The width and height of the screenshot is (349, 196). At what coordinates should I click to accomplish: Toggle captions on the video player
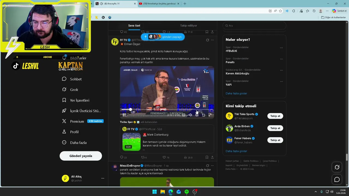click(183, 115)
